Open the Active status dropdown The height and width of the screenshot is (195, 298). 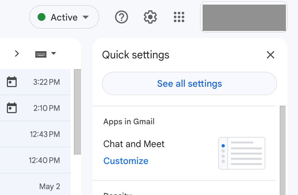(x=64, y=17)
